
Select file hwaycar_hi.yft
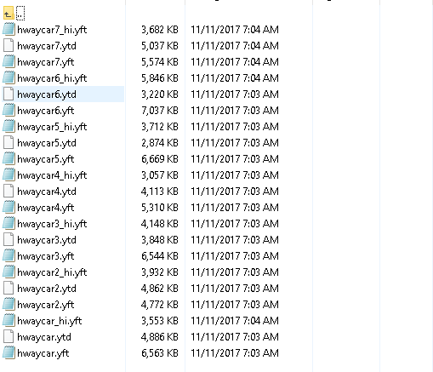tap(49, 321)
